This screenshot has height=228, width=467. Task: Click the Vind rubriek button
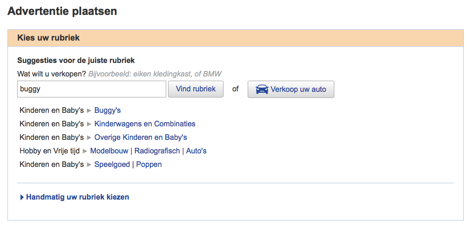pyautogui.click(x=196, y=89)
